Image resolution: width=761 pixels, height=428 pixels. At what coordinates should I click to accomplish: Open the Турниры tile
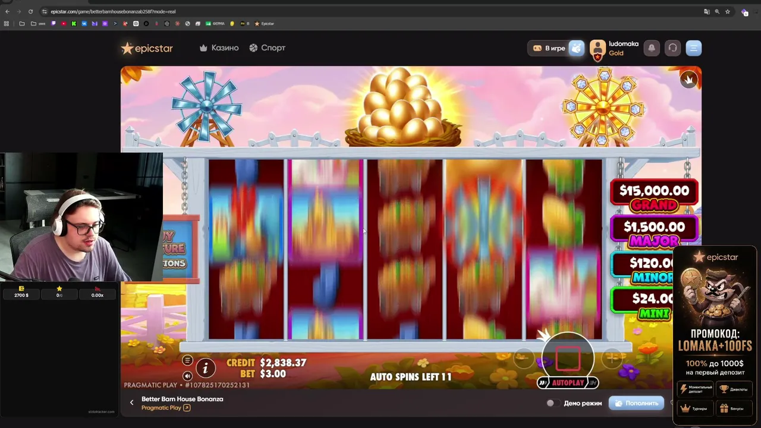point(696,408)
